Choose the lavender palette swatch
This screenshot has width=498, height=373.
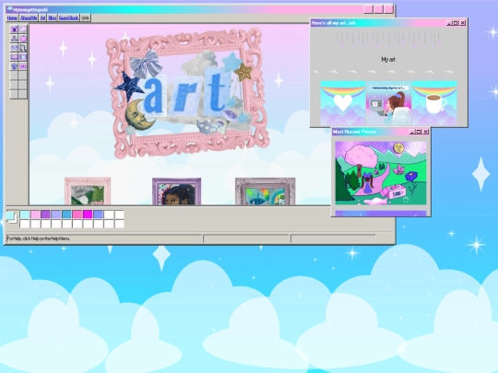[56, 215]
